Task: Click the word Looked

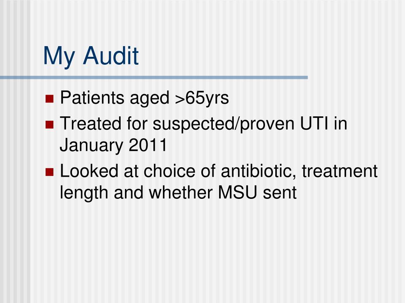Action: coord(89,171)
